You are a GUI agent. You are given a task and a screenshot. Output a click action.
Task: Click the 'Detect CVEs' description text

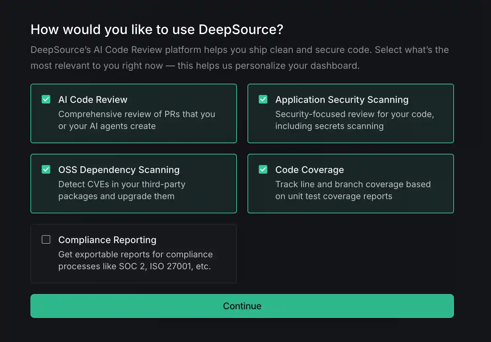coord(122,184)
